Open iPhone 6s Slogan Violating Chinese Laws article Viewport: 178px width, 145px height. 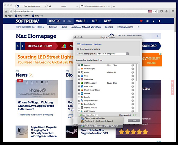36,106
